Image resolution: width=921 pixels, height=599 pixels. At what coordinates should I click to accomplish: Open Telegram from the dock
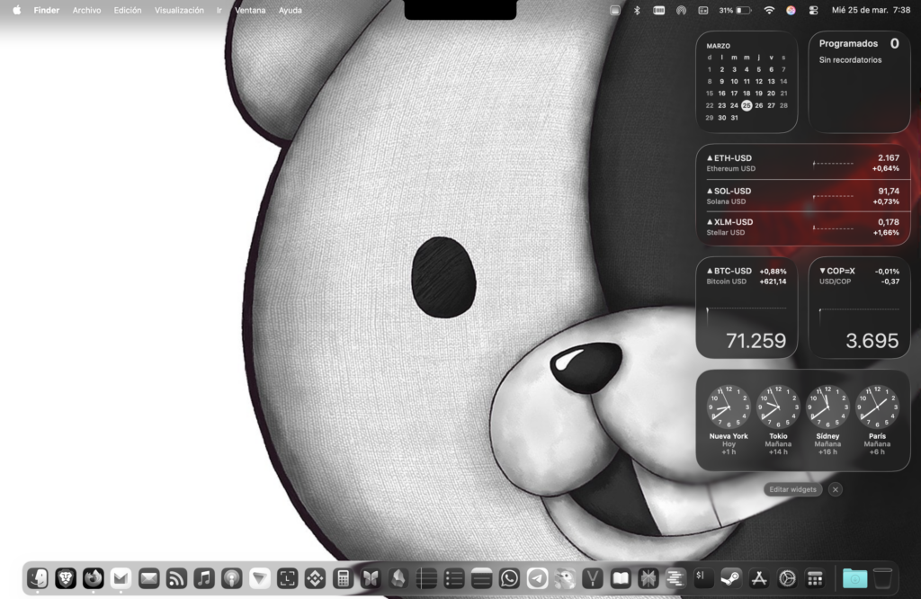(x=537, y=578)
